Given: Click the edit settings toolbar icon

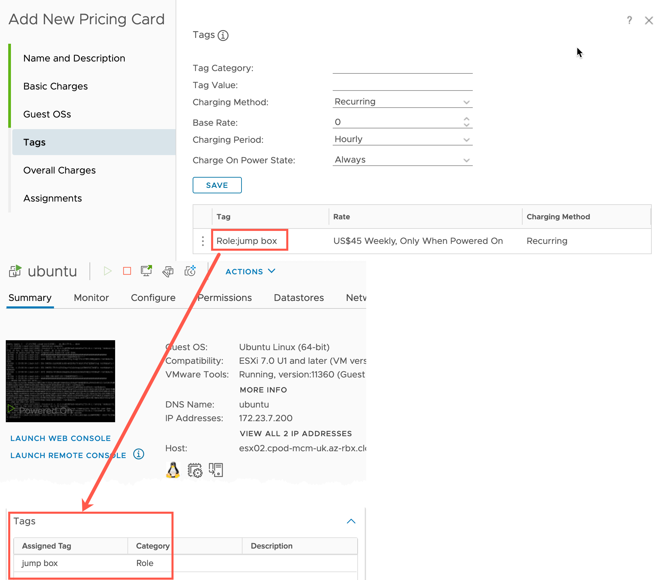Looking at the screenshot, I should 168,272.
